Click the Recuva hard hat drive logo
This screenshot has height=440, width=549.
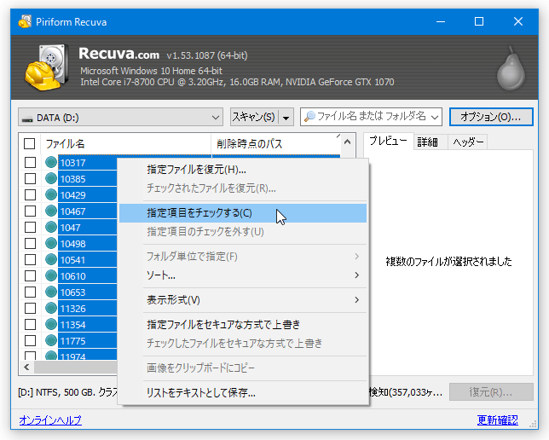pyautogui.click(x=47, y=67)
